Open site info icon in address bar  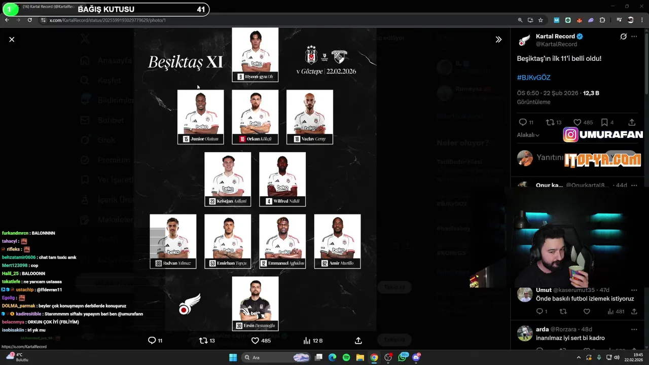click(x=44, y=20)
